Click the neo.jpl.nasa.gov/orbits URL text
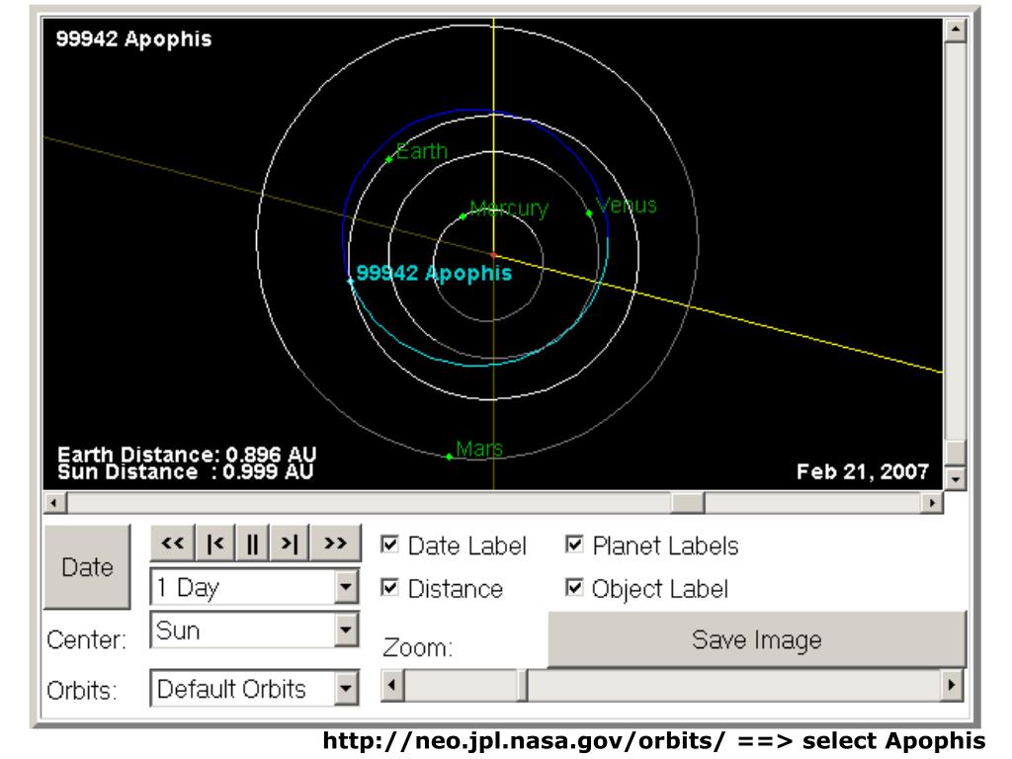This screenshot has height=759, width=1012. click(525, 740)
